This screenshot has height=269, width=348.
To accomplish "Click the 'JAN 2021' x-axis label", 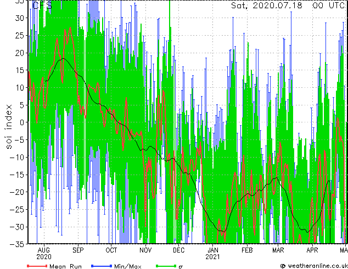I will (213, 254).
